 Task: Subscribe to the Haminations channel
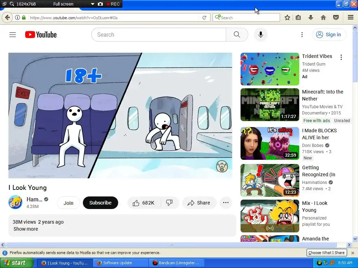(100, 203)
